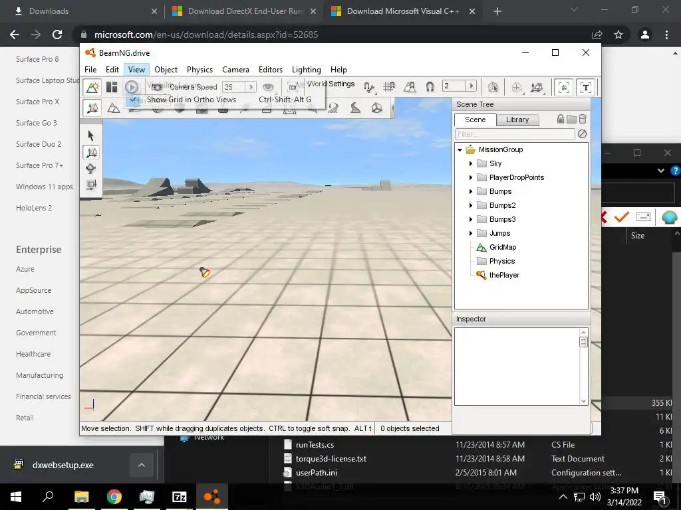This screenshot has height=510, width=681.
Task: Click the Healthcare link in browser sidebar
Action: 33,354
